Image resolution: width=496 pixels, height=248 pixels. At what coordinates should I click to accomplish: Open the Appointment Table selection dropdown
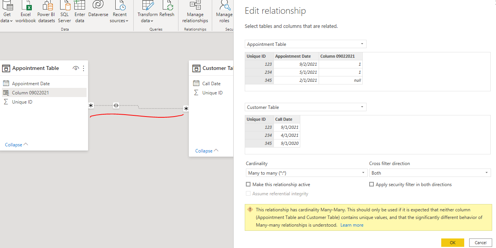click(x=306, y=44)
